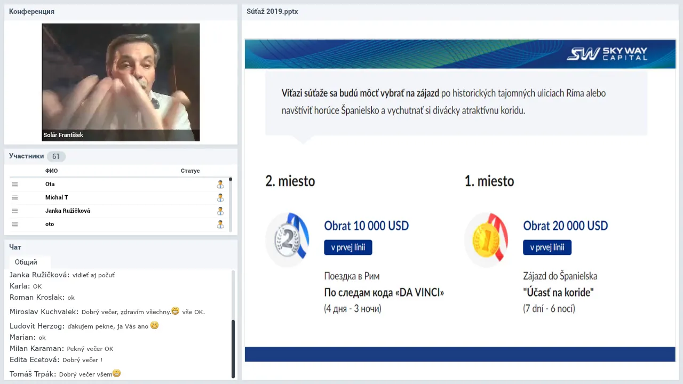Click the user status icon for Michal T
Screen dimensions: 683x384
[220, 197]
